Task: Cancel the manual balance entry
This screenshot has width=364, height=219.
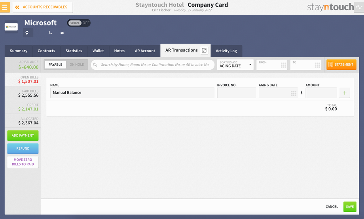Action: pos(332,206)
